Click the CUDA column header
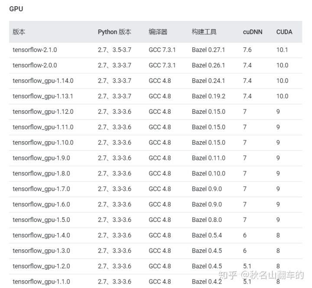This screenshot has height=288, width=312. [x=284, y=32]
